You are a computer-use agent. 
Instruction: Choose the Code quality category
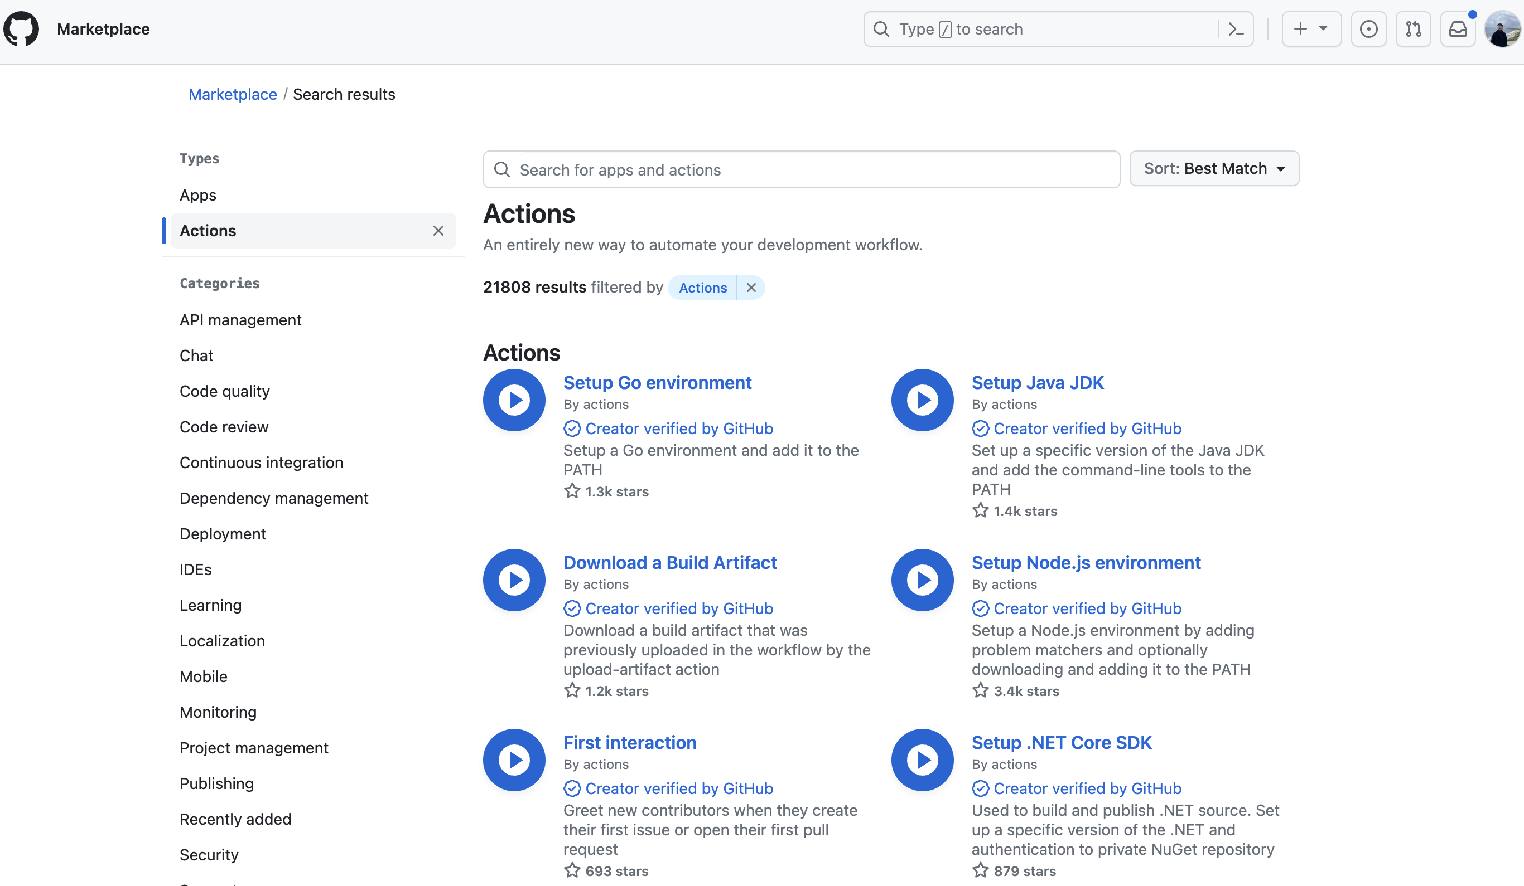pos(224,391)
